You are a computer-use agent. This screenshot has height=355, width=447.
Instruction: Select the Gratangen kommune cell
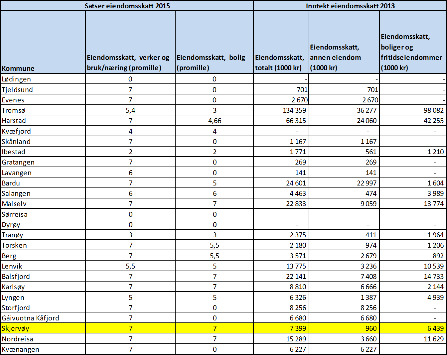(x=43, y=162)
